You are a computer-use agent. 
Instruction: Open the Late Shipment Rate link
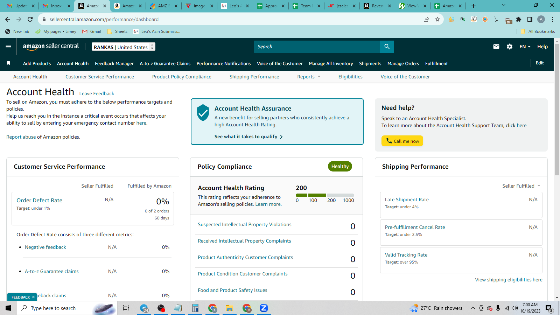pyautogui.click(x=407, y=199)
